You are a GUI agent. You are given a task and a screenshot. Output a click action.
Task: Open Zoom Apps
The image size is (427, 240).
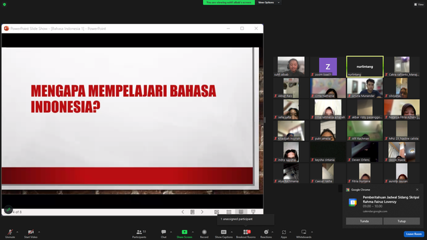click(x=284, y=233)
